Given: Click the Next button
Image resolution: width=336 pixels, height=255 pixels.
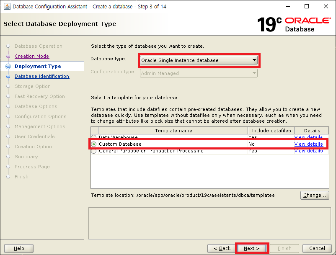Looking at the screenshot, I should [x=252, y=248].
